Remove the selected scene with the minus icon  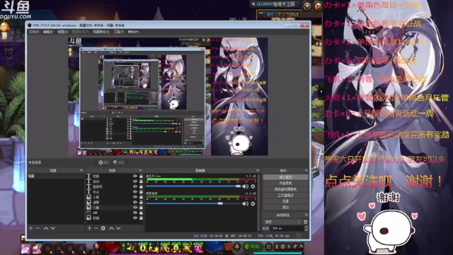pos(38,228)
